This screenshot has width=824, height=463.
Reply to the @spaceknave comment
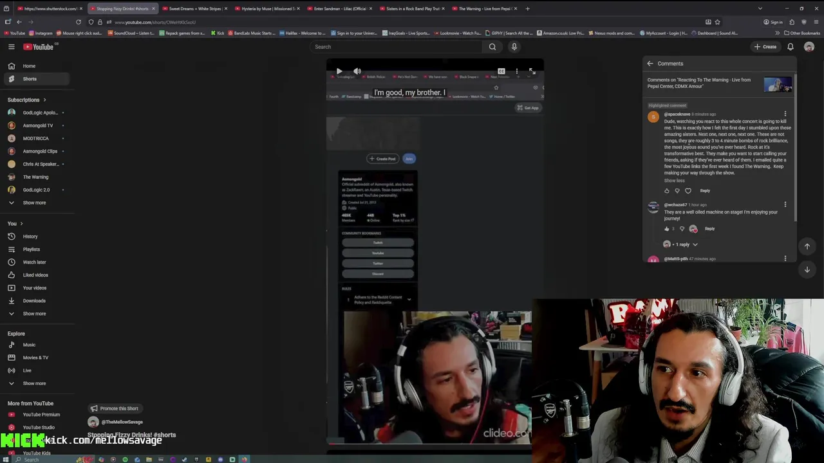pos(705,191)
